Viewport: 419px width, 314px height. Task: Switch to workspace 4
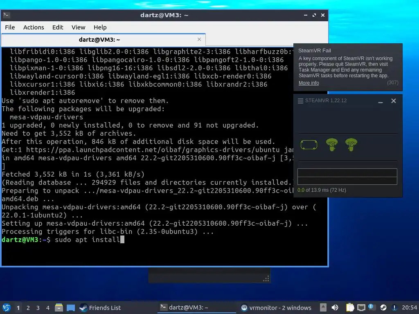(48, 308)
